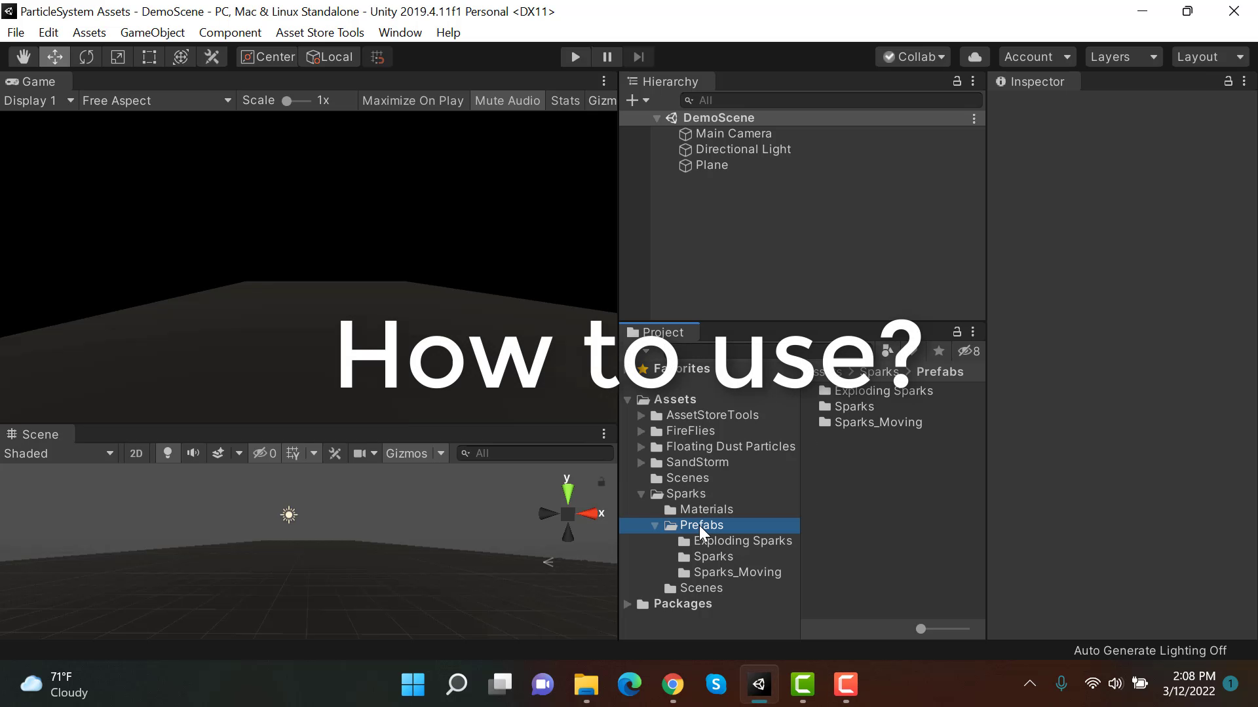Toggle Stats overlay in Game view
1258x707 pixels.
coord(565,101)
